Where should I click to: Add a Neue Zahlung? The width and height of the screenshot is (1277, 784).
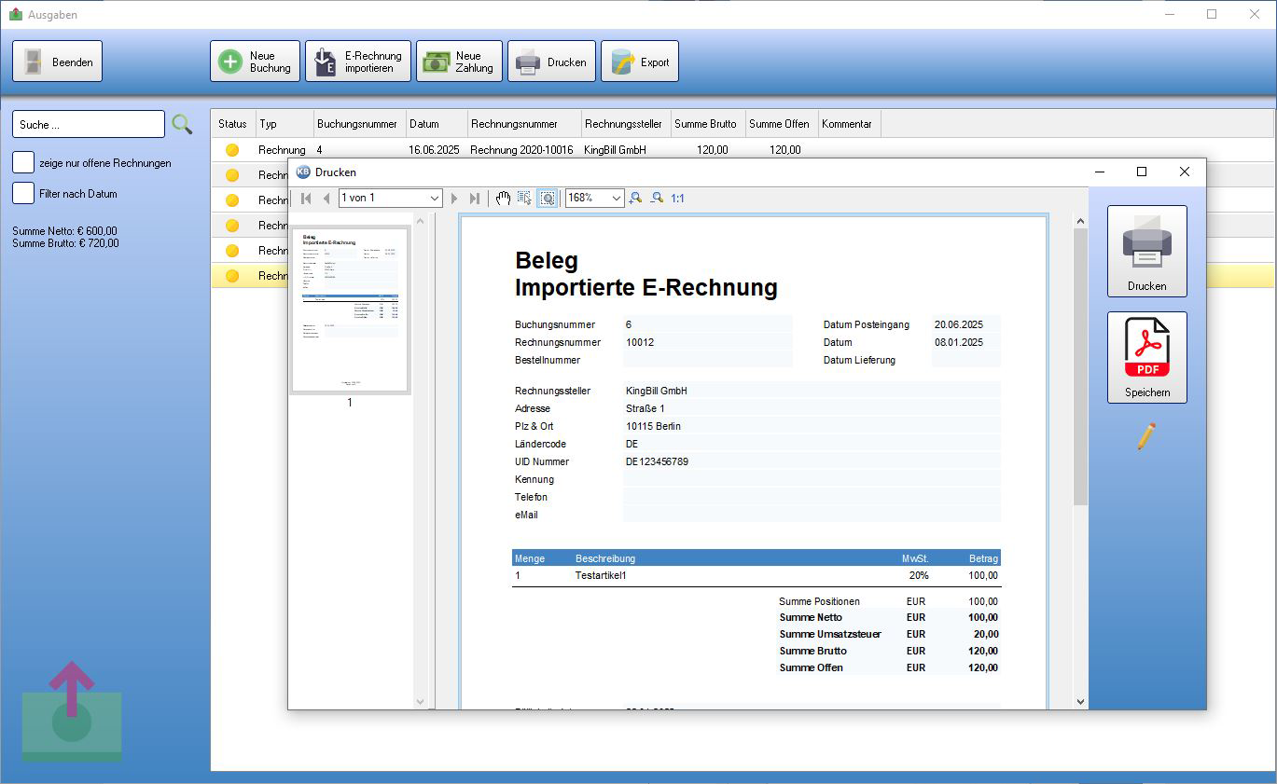point(459,62)
